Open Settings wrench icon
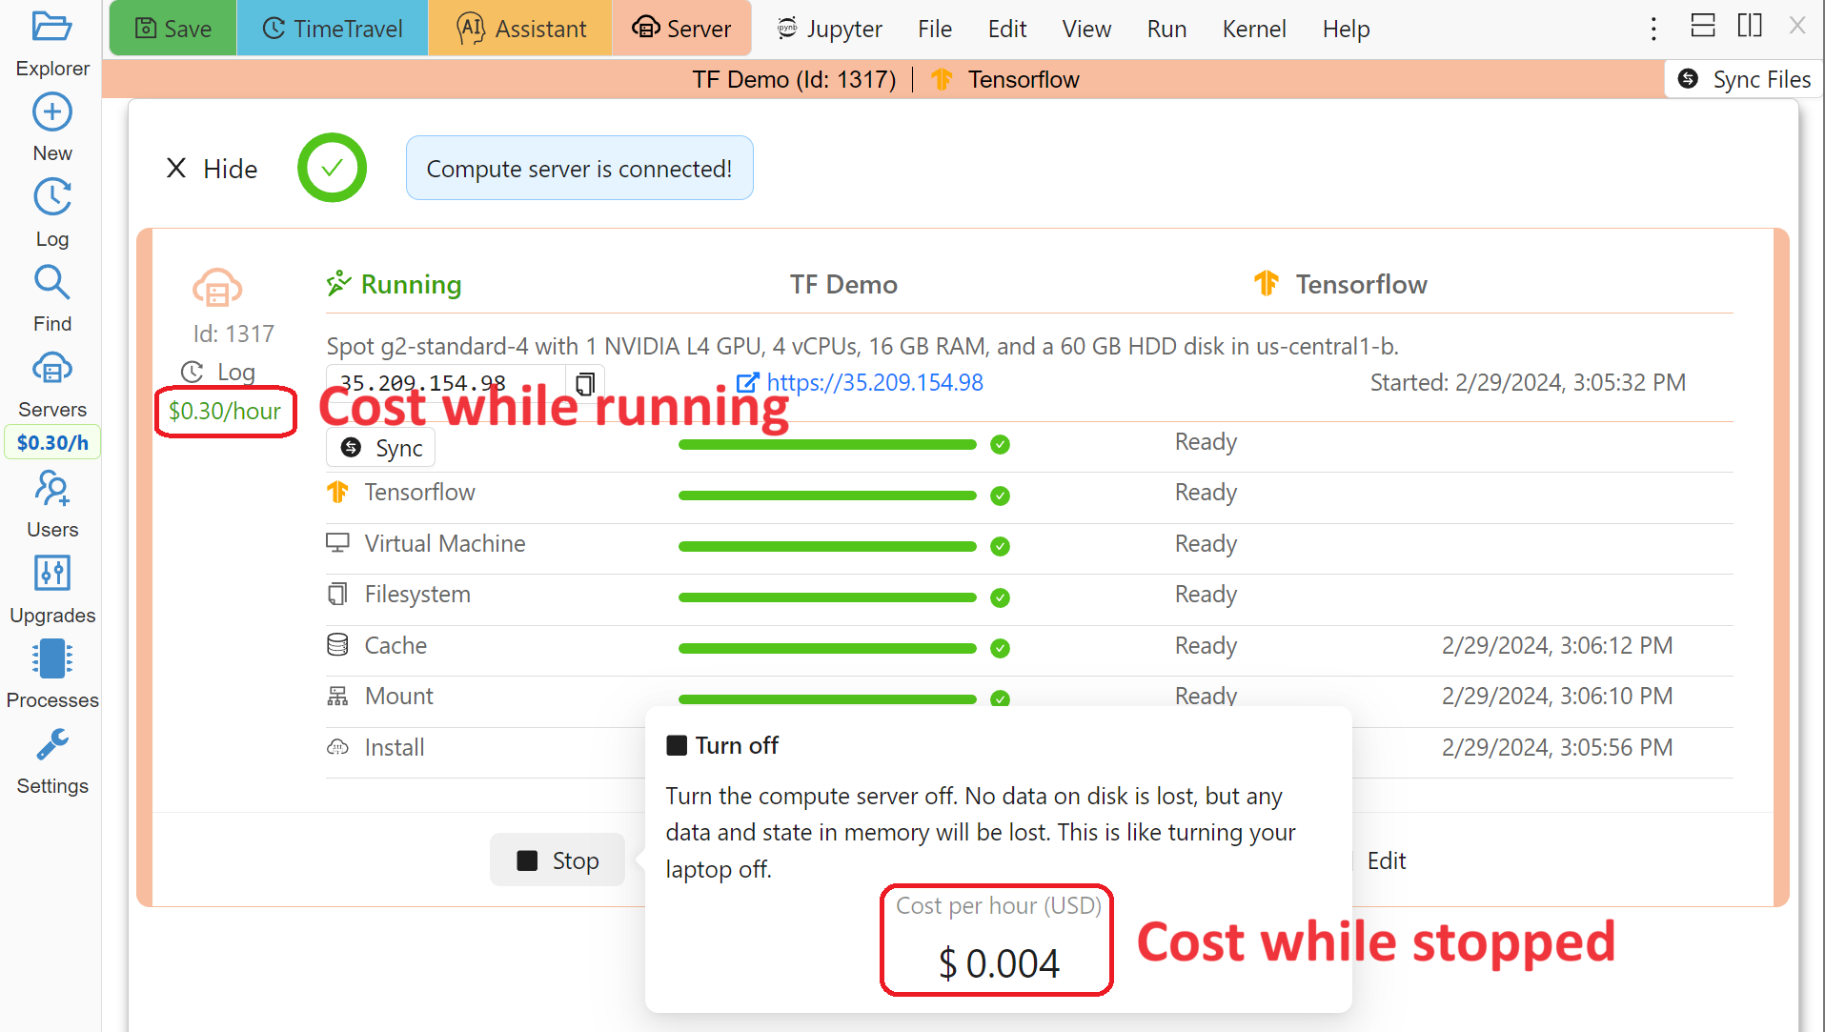1825x1032 pixels. 51,745
